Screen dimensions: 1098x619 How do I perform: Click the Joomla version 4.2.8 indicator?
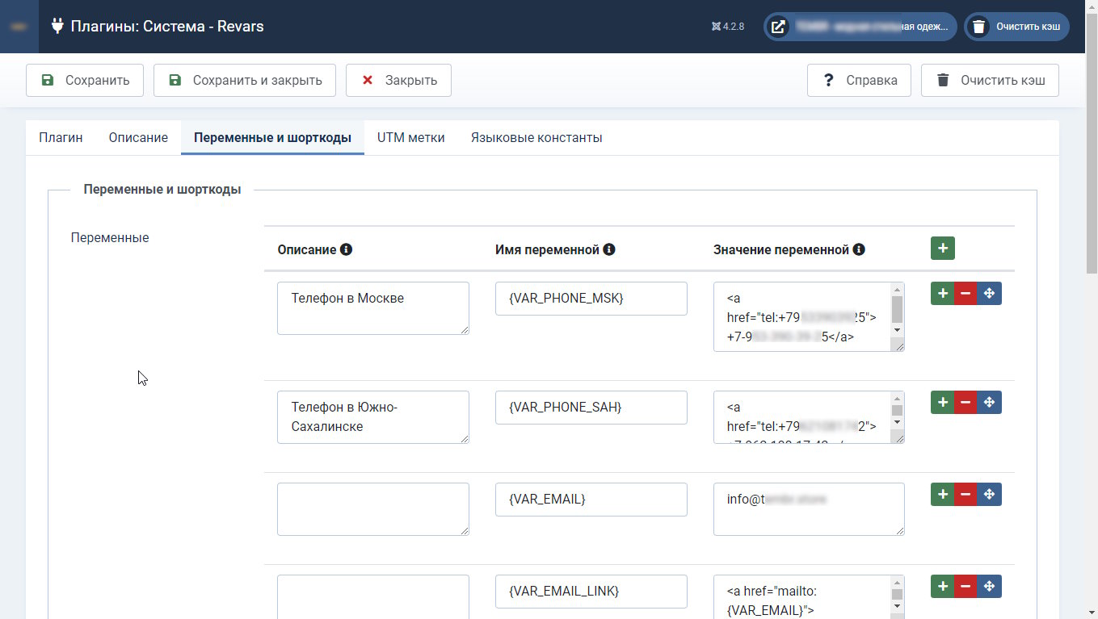pyautogui.click(x=728, y=27)
